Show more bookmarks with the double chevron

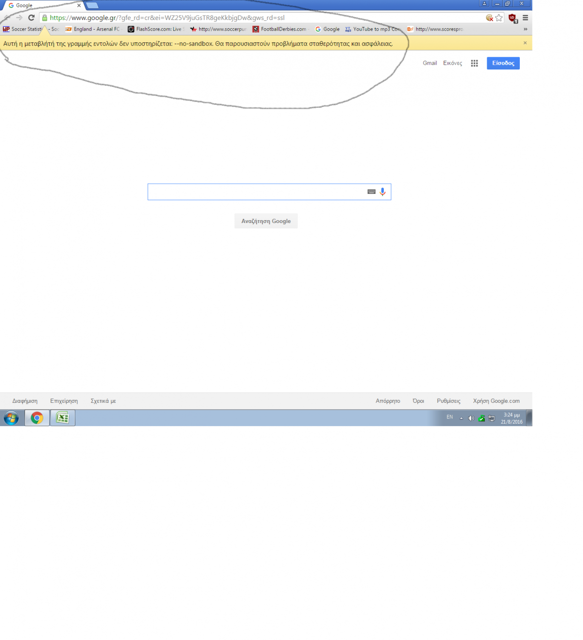525,29
